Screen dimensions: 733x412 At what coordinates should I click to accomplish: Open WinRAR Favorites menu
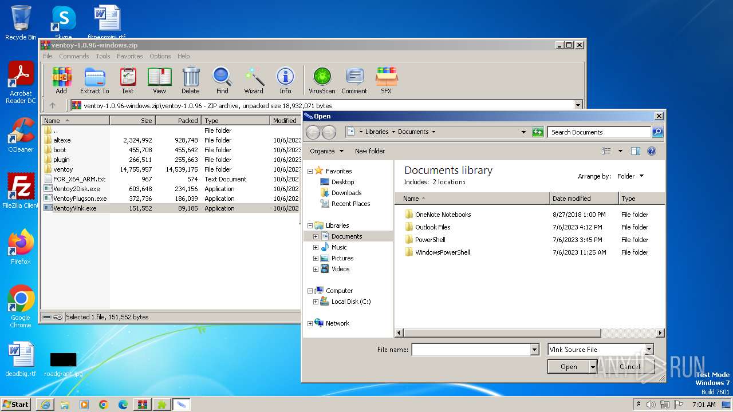(130, 56)
